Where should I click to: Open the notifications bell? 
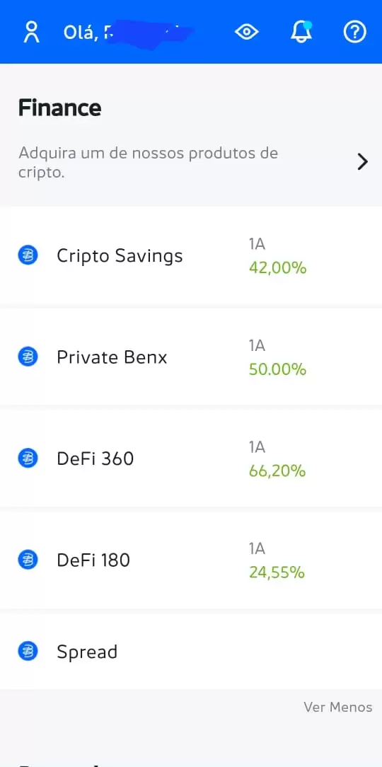pos(301,32)
